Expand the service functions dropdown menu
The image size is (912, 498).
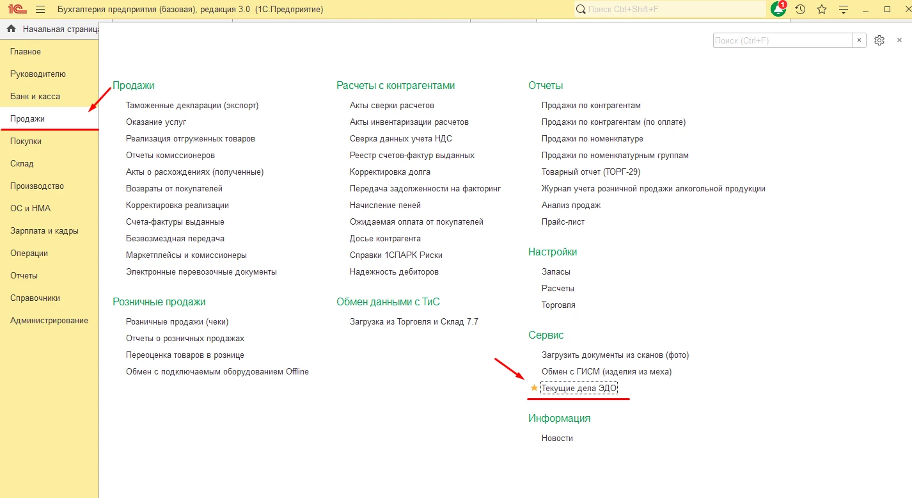[844, 10]
